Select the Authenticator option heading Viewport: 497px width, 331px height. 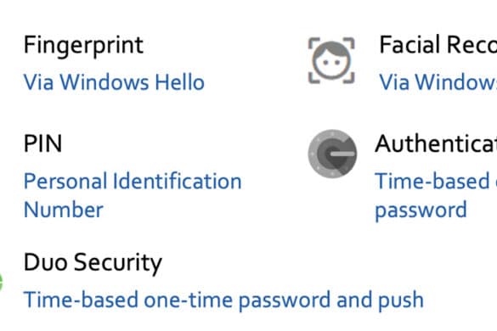click(436, 143)
